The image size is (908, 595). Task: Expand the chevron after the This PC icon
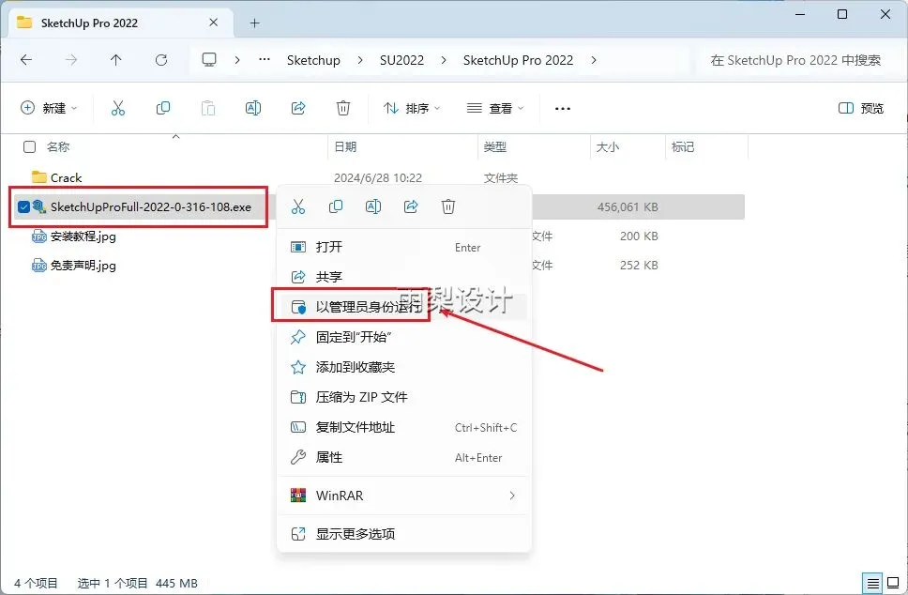tap(237, 60)
